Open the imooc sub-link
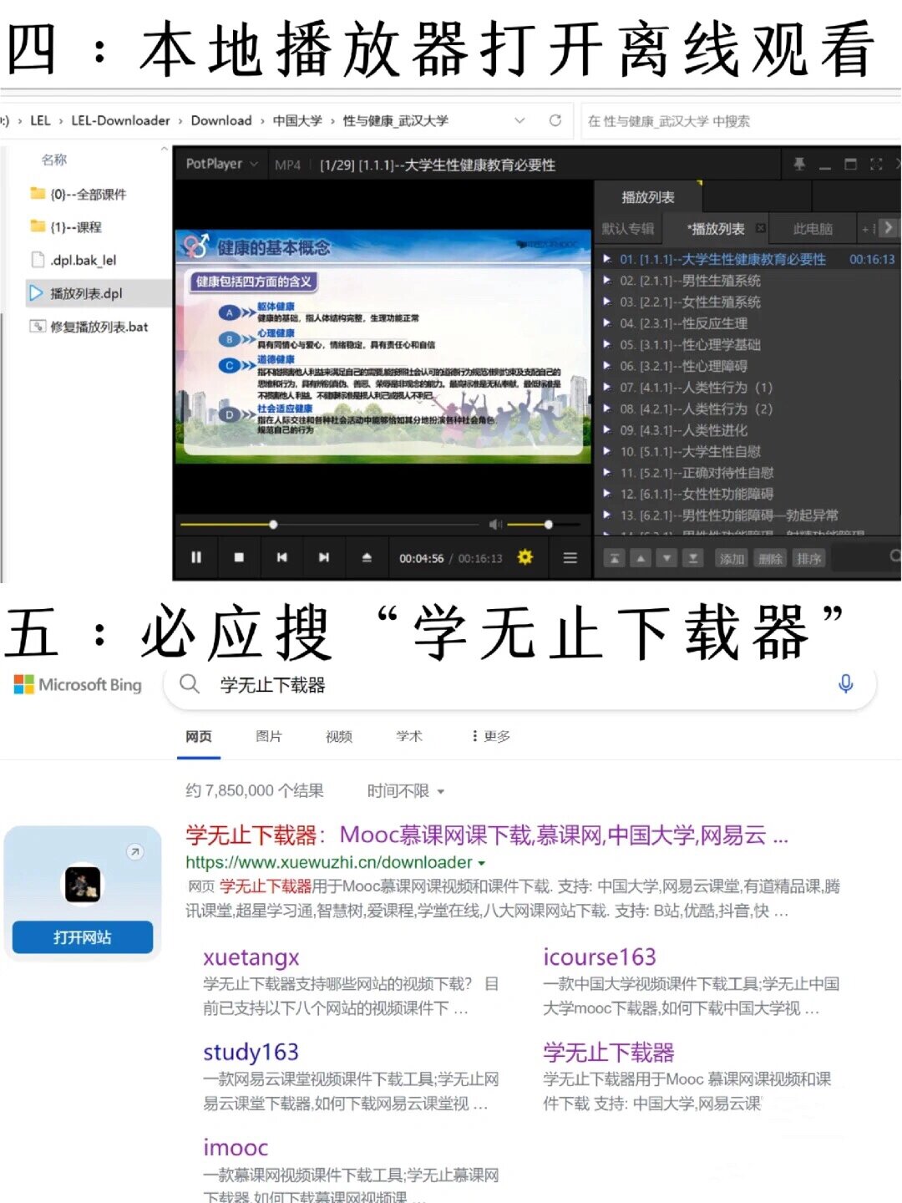Viewport: 902px width, 1203px height. pos(236,1148)
